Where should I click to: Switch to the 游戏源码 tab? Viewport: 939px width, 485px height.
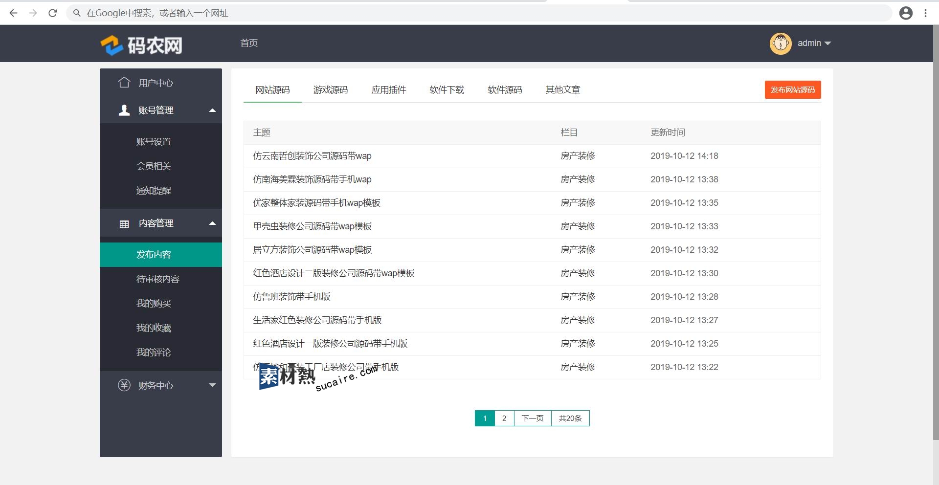(x=331, y=90)
